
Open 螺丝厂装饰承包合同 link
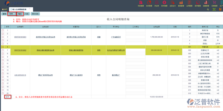pyautogui.click(x=45, y=75)
